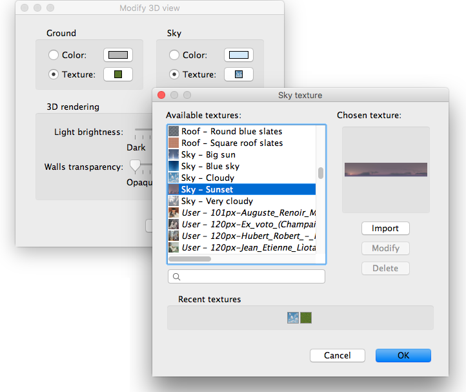Open the ground texture chooser button
Viewport: 466px width, 392px height.
tap(118, 75)
